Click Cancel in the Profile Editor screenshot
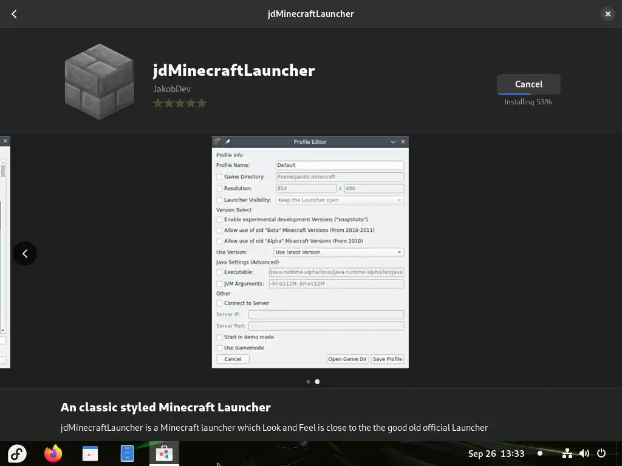The width and height of the screenshot is (622, 466). click(233, 359)
